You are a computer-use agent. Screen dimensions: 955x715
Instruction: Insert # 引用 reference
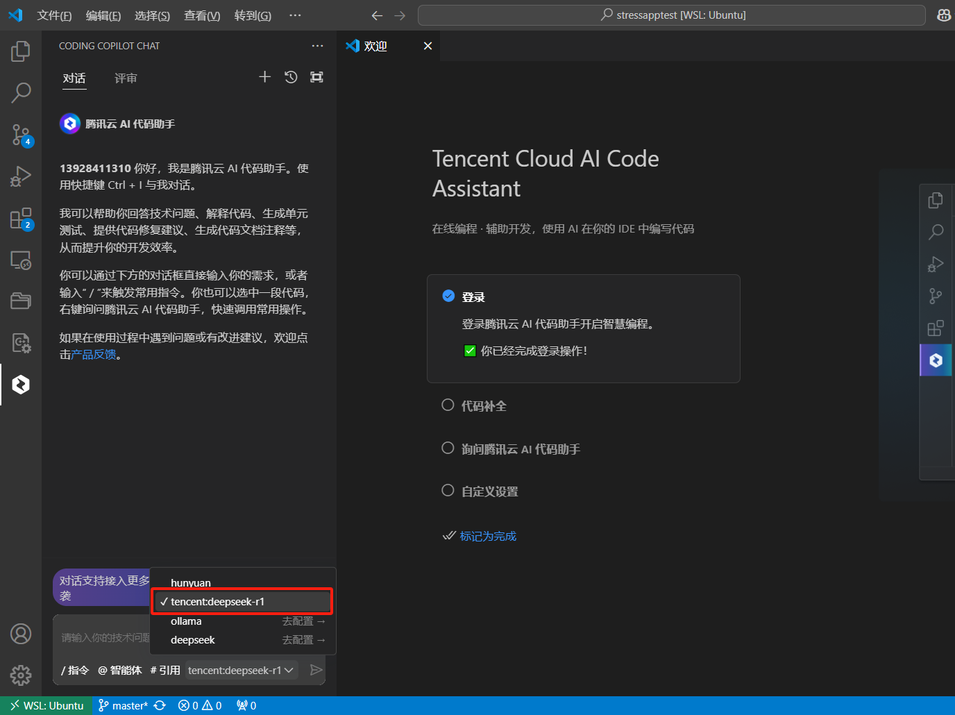[x=164, y=670]
